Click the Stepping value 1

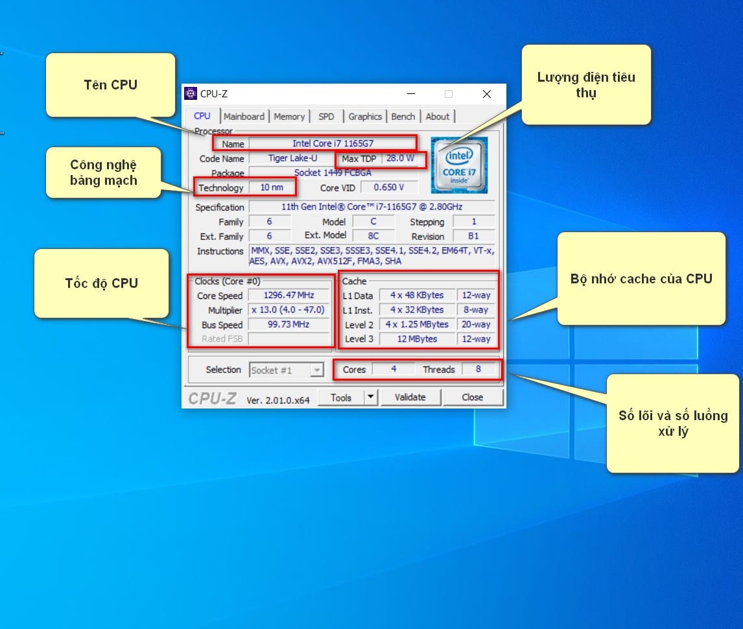pyautogui.click(x=473, y=221)
